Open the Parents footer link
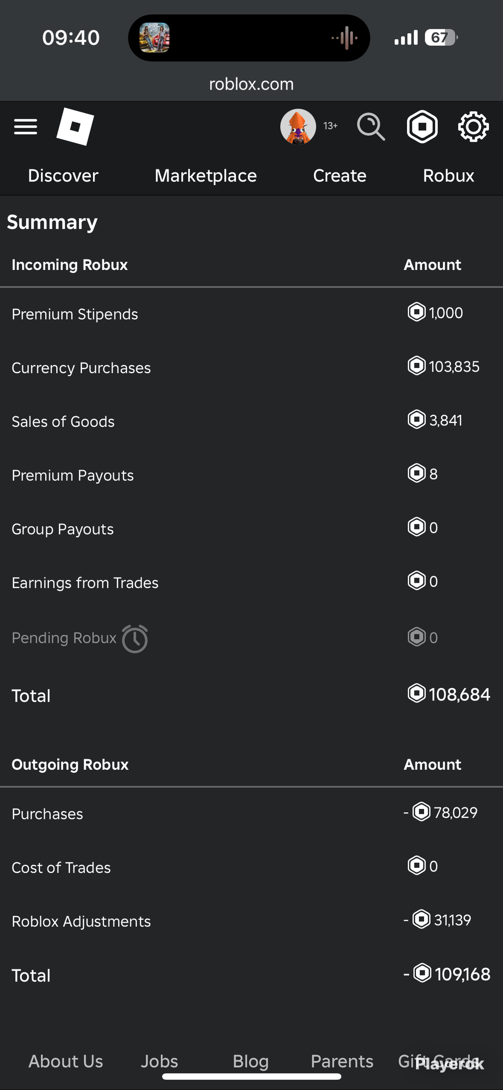The width and height of the screenshot is (503, 1090). (342, 1061)
